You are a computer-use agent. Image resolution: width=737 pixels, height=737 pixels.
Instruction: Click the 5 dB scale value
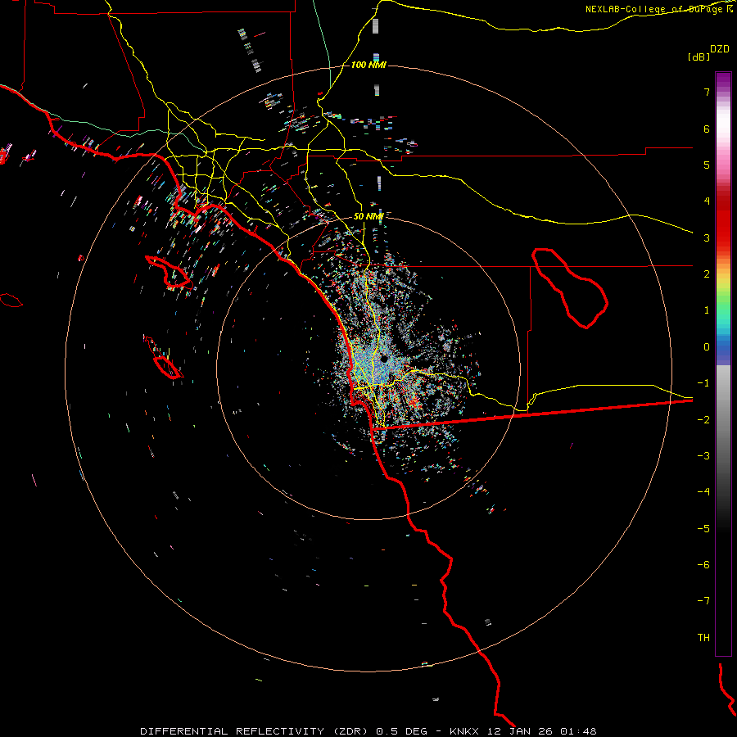click(x=707, y=165)
